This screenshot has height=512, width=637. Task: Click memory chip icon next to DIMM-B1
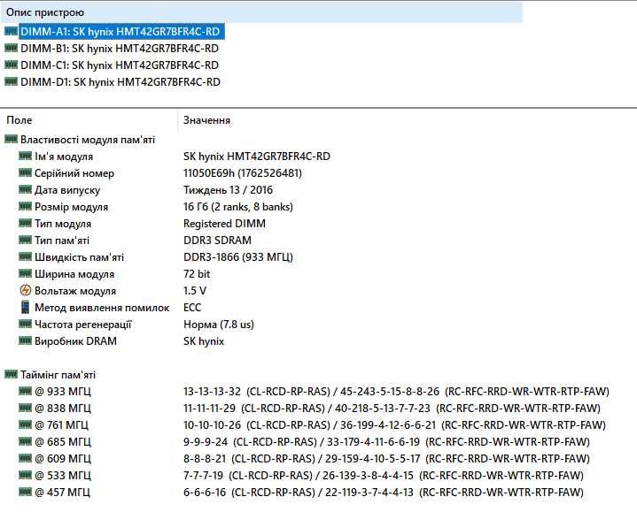11,48
